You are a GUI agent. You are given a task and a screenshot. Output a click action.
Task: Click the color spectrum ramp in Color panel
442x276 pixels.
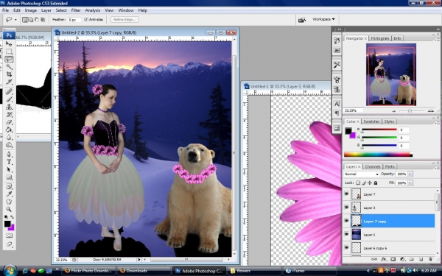pos(378,155)
